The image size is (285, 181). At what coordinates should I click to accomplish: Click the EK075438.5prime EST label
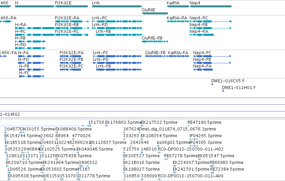[73, 156]
